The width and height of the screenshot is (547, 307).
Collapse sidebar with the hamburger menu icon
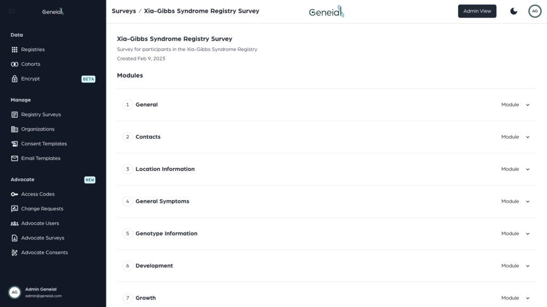(12, 12)
